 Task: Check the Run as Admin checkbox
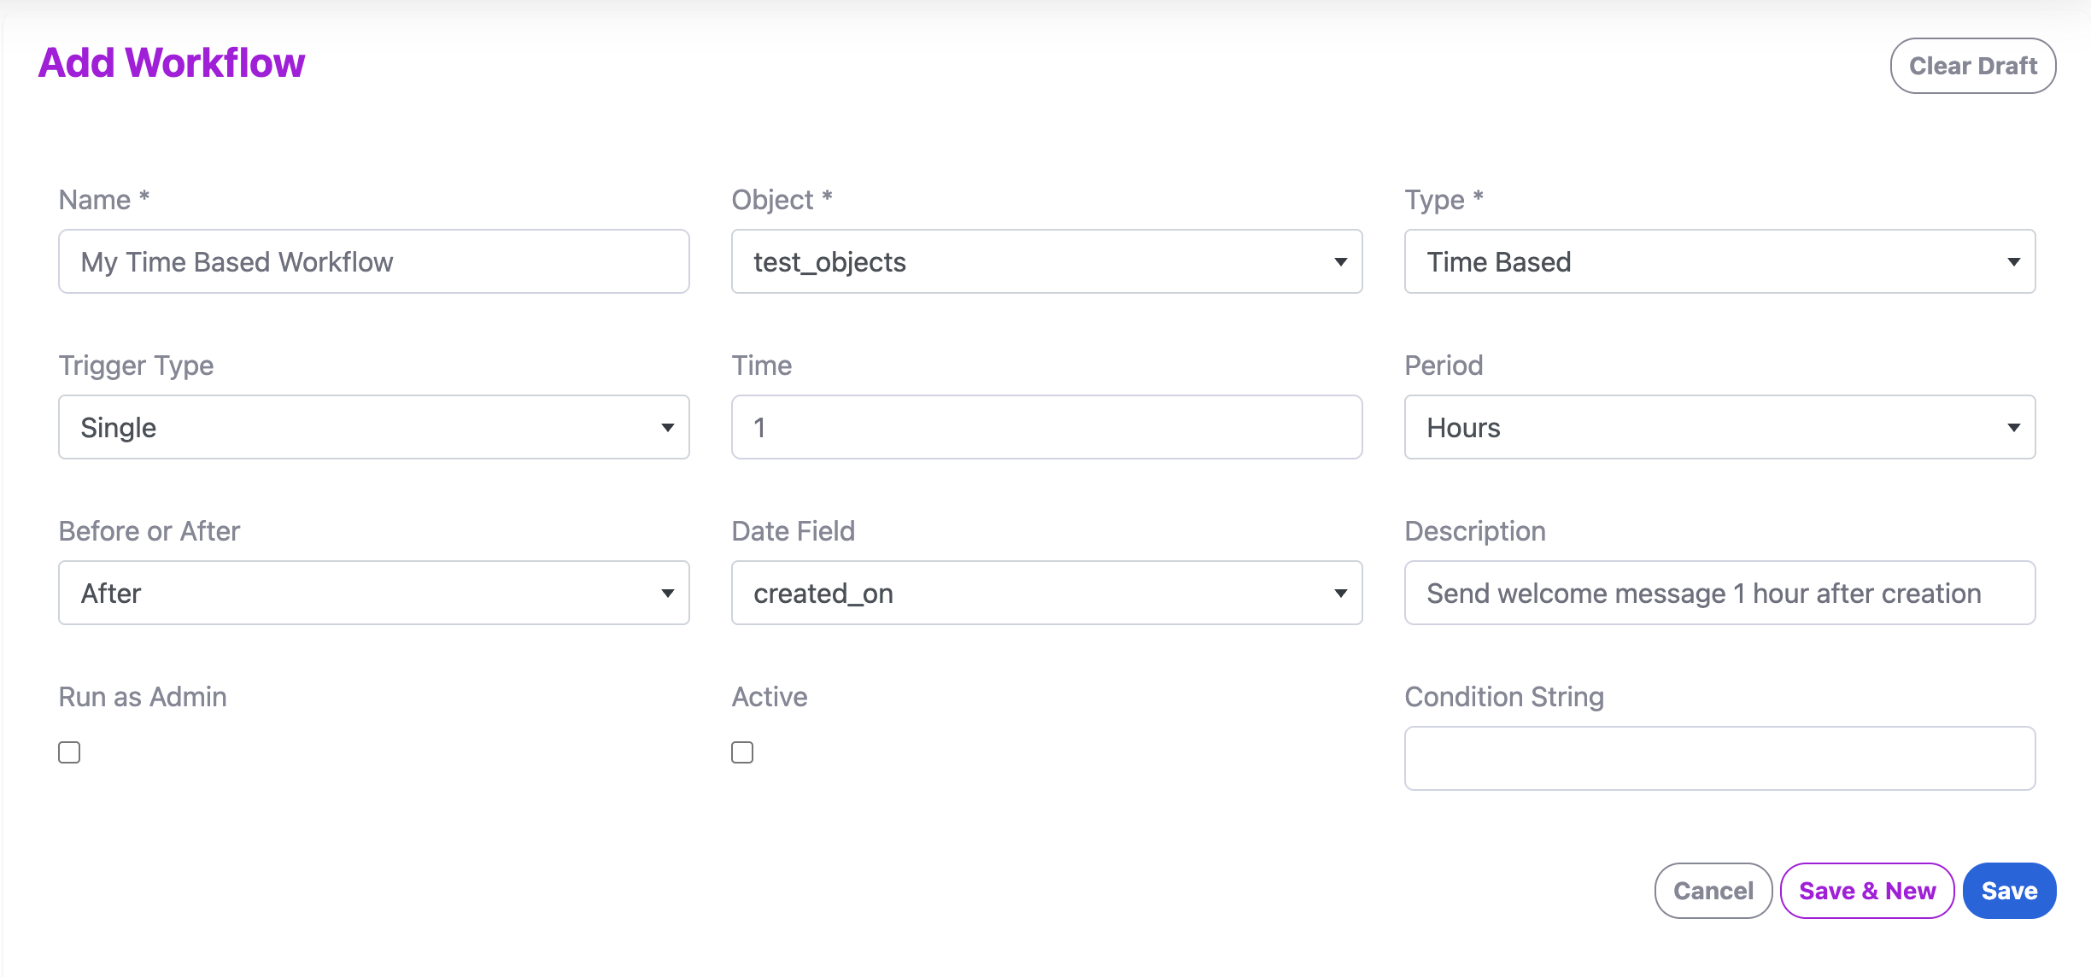[x=68, y=752]
